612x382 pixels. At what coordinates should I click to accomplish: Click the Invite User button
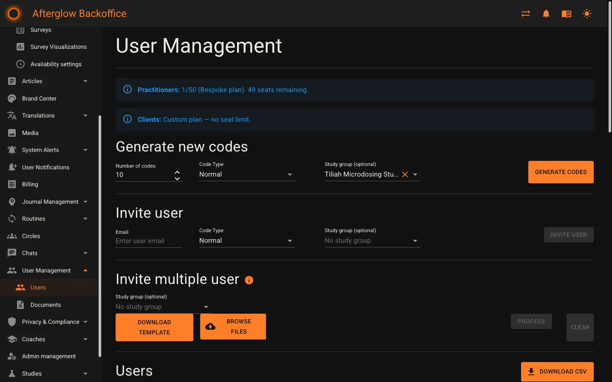(569, 235)
